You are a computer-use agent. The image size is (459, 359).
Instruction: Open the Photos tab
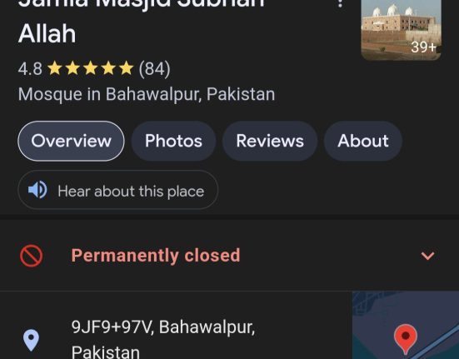point(173,141)
